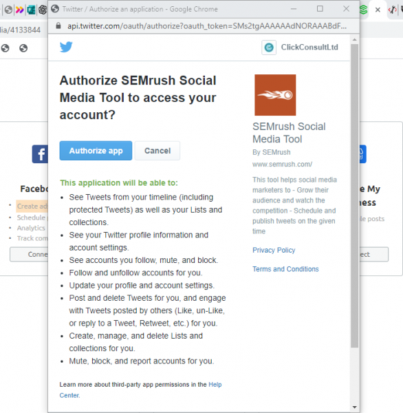Click the Twitter bird logo
The height and width of the screenshot is (413, 403).
(66, 47)
